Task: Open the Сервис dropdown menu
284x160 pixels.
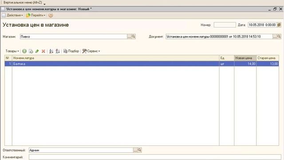Action: coord(91,51)
